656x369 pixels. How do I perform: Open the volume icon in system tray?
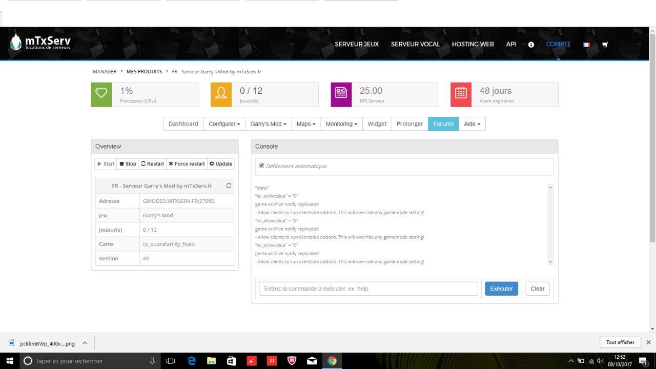600,361
